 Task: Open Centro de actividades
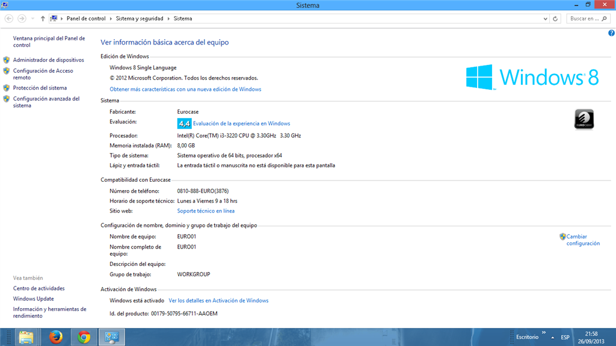point(38,288)
